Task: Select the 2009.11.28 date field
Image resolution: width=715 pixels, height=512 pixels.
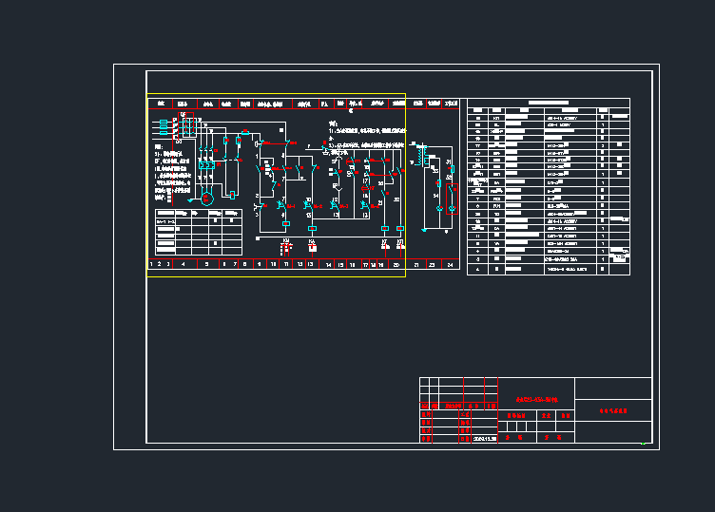Action: [485, 439]
